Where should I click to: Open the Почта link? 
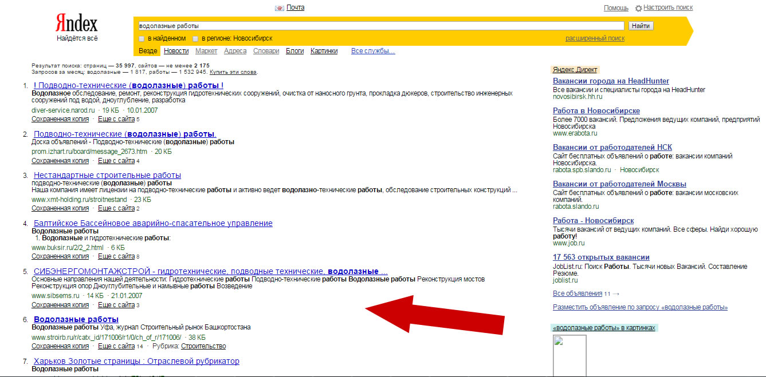295,7
